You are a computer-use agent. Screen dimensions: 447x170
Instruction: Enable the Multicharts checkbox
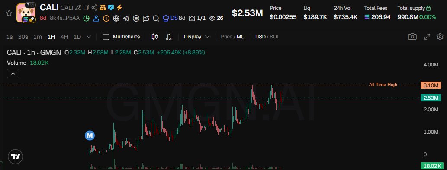106,37
